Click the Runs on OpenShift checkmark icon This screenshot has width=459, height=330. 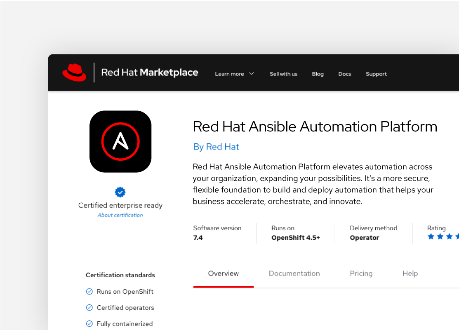(89, 292)
